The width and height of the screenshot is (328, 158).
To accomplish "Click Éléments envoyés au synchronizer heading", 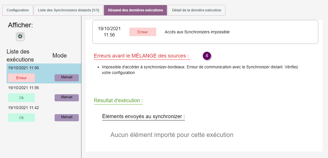I will coord(143,116).
